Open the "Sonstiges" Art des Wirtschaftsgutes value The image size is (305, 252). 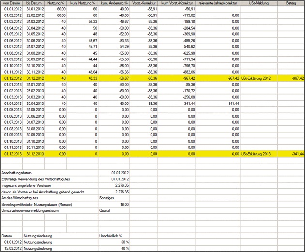point(115,198)
